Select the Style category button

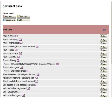tap(24, 20)
